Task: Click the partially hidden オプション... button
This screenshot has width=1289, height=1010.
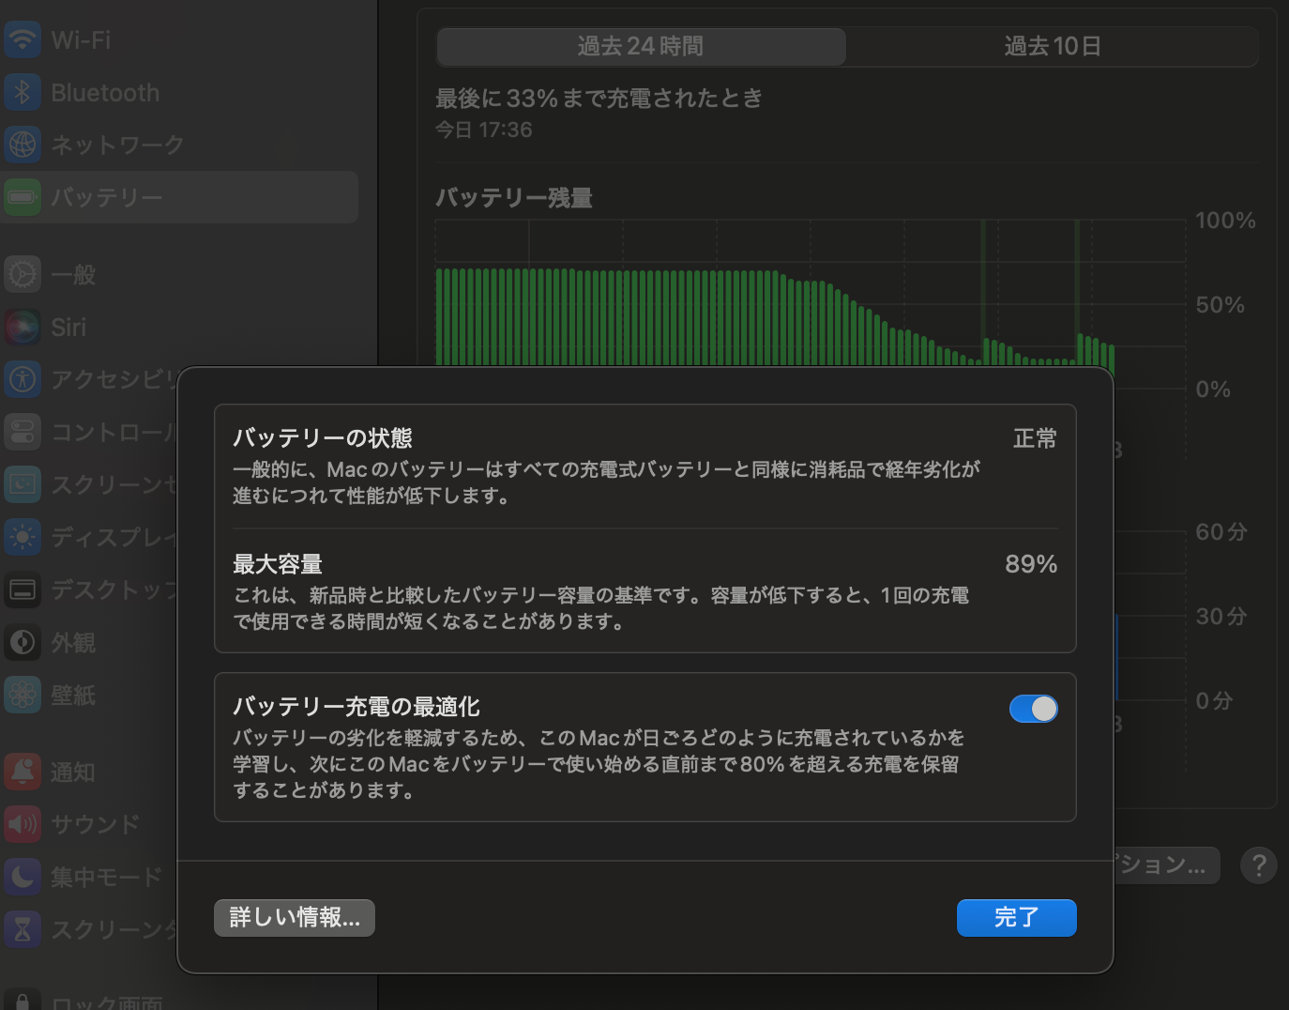Action: coord(1166,865)
